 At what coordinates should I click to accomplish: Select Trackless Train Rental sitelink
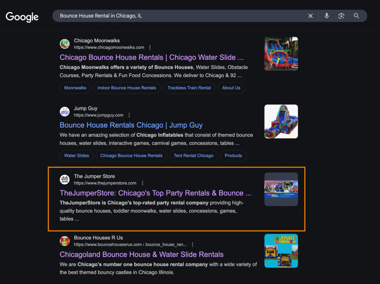pyautogui.click(x=189, y=88)
